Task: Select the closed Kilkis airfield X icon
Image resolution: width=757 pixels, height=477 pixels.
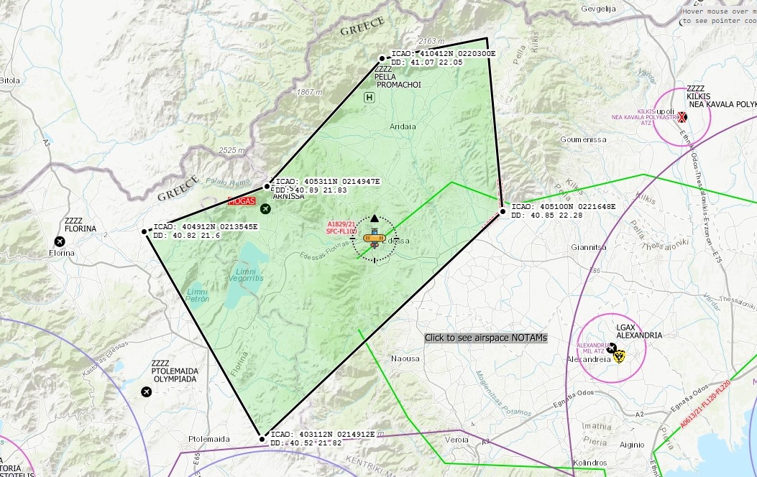Action: 683,116
